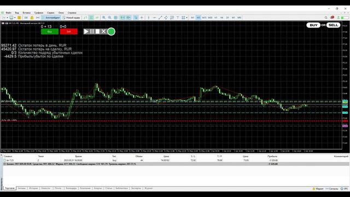Toggle chart auto-scroll icon
The width and height of the screenshot is (350, 197).
122,18
